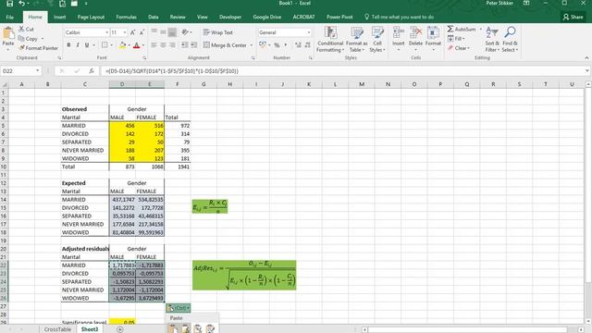Switch to the Insert ribbon tab
The height and width of the screenshot is (333, 592).
pyautogui.click(x=59, y=17)
